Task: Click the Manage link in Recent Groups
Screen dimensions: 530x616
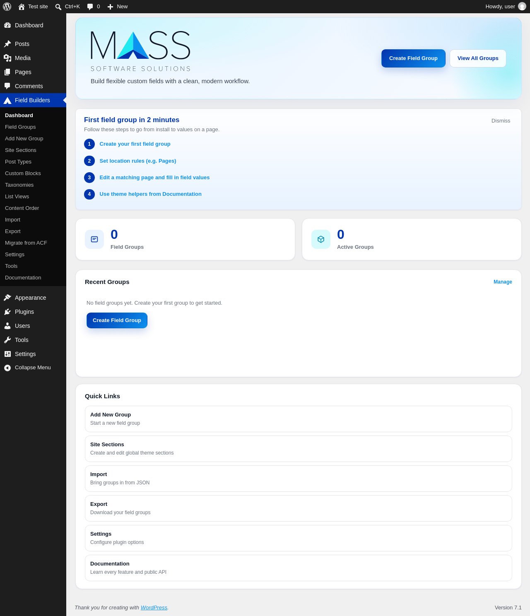Action: click(x=503, y=282)
